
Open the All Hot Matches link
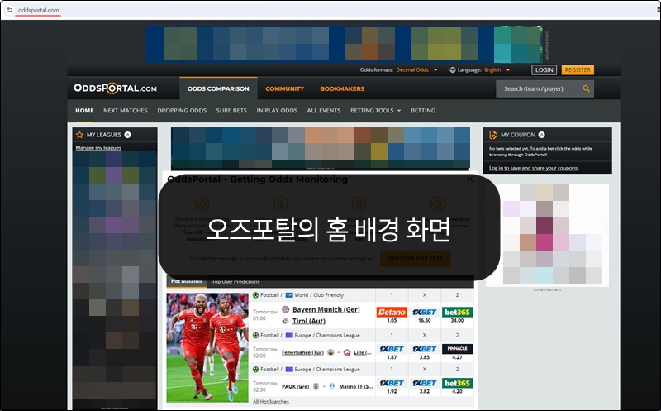271,402
